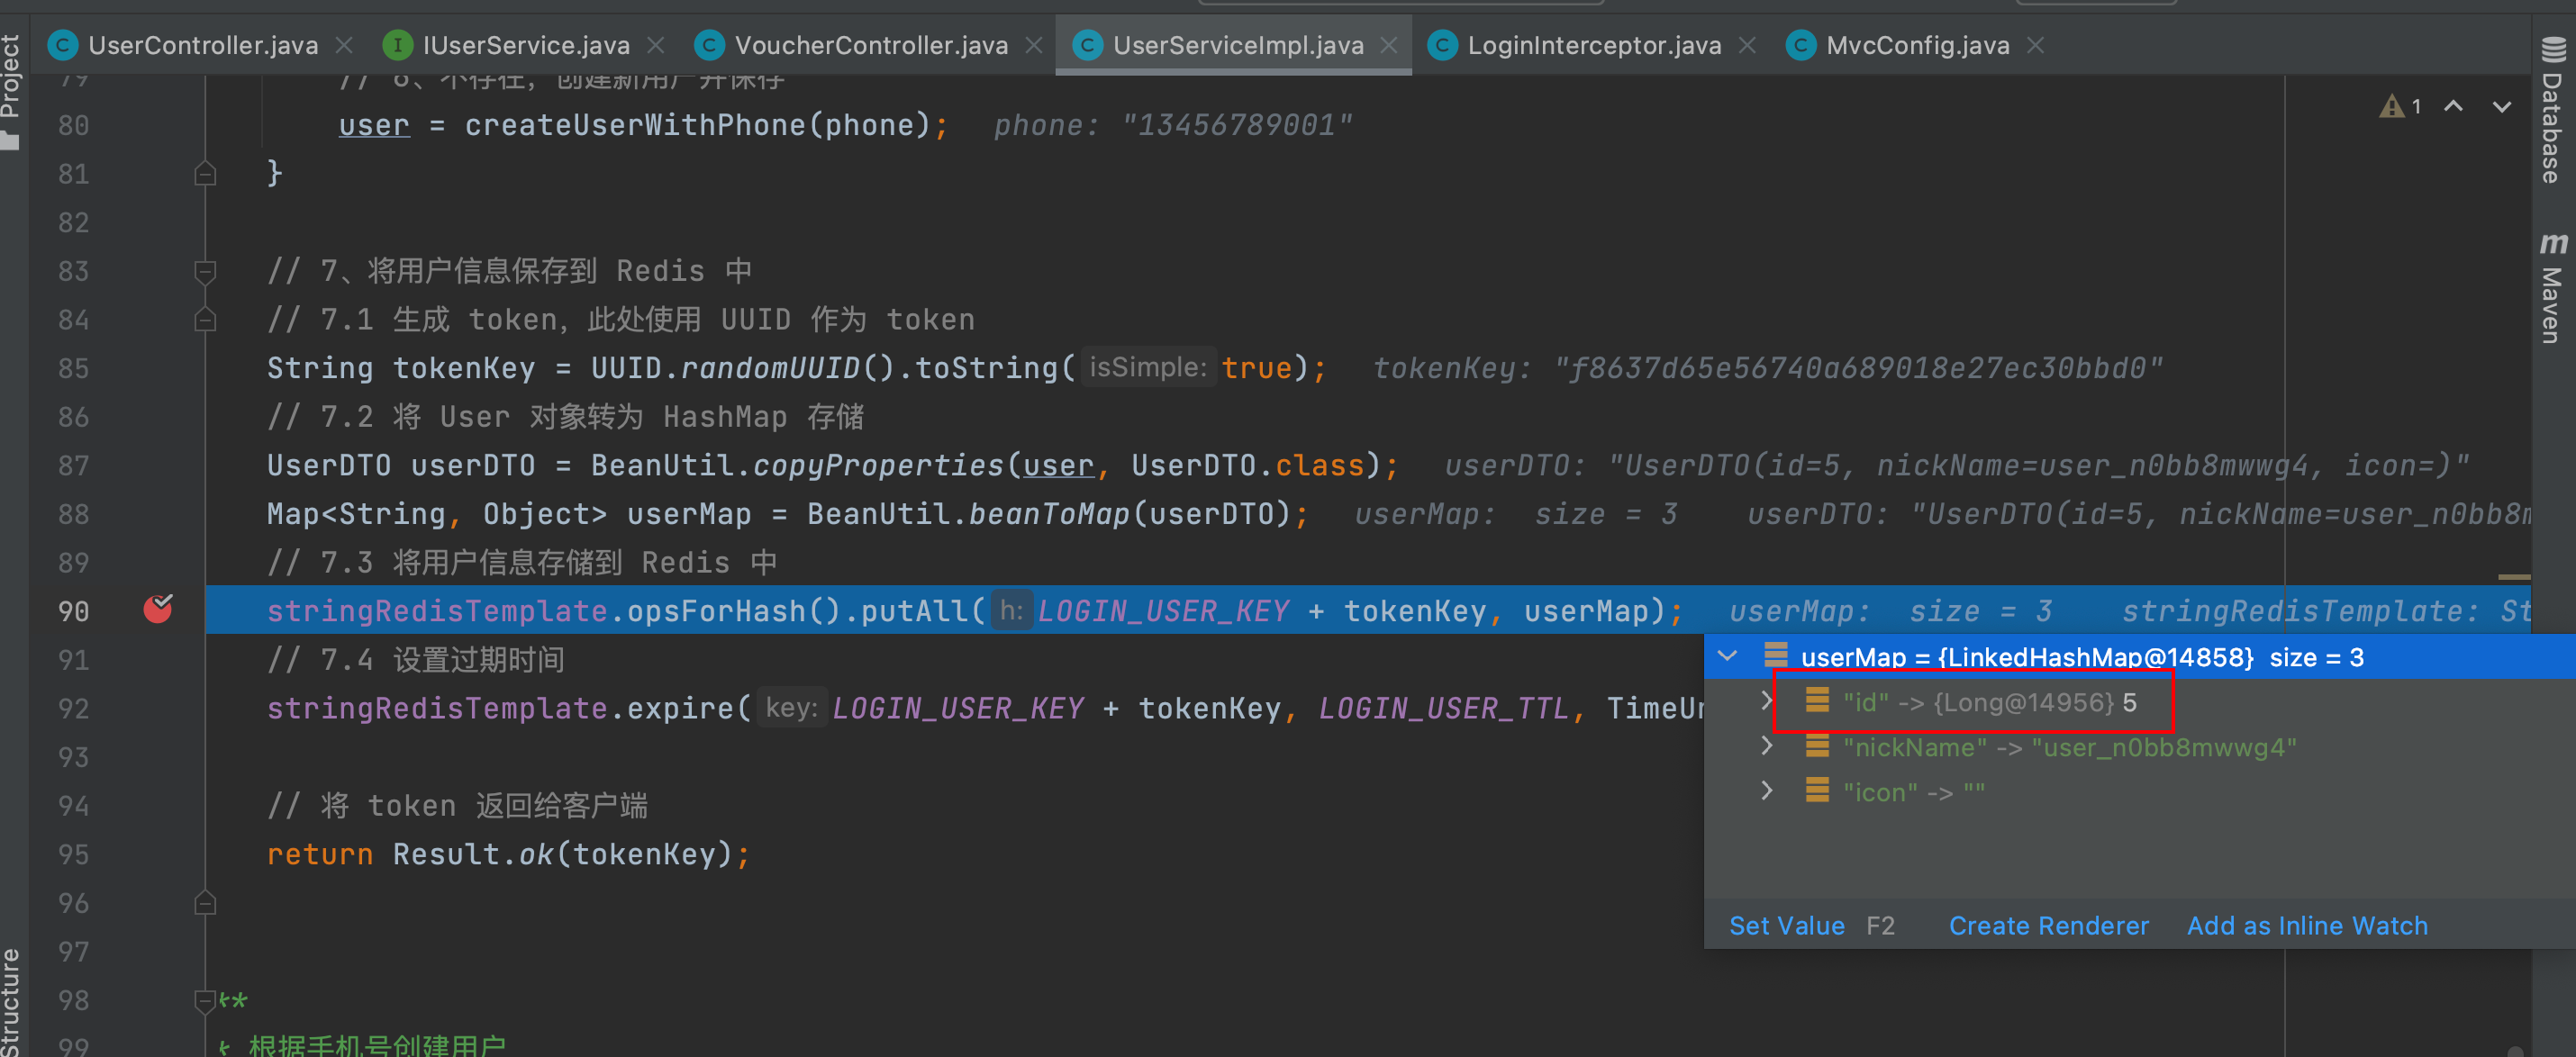Open the Project tool window
Screen dimensions: 2576x1057
click(11, 90)
